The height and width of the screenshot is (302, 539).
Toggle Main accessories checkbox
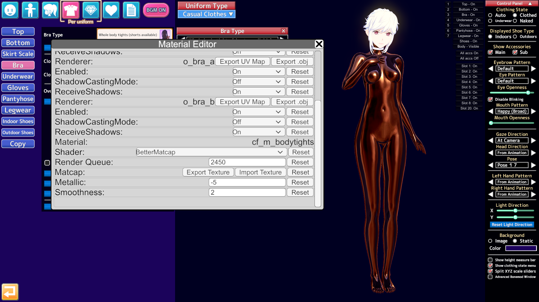[x=490, y=52]
